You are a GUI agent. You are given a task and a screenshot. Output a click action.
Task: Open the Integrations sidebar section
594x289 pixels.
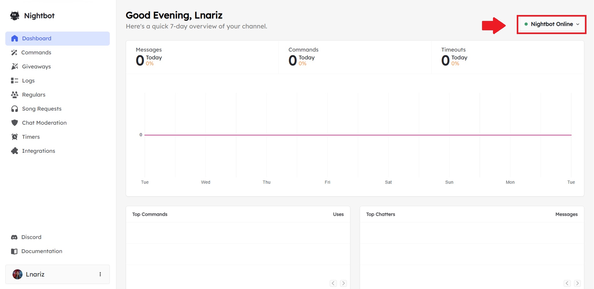point(58,151)
